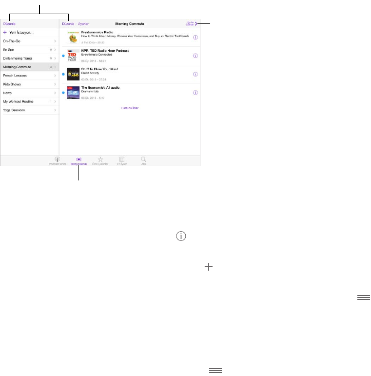Viewport: 371px width, 376px height.
Task: Open the Ara search tab
Action: tap(143, 160)
